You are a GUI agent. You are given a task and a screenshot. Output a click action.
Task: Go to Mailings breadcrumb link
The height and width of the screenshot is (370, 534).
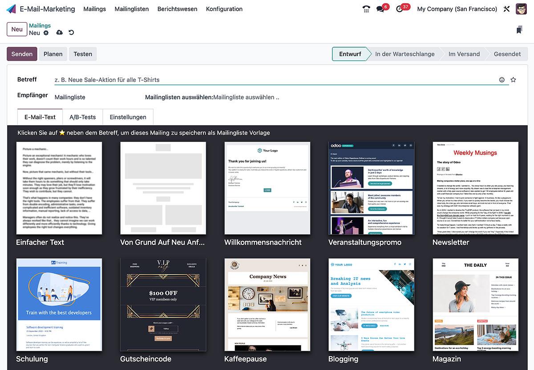click(x=40, y=25)
